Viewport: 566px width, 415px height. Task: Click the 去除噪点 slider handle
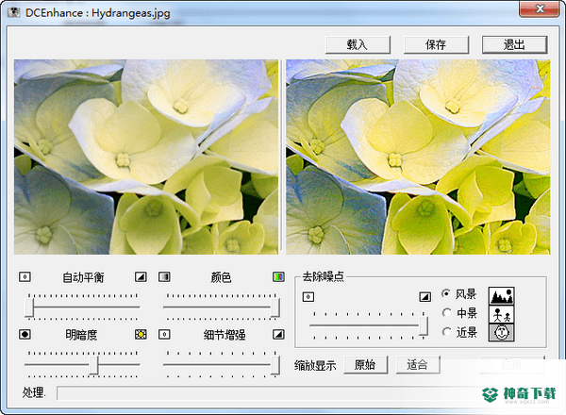(x=424, y=325)
